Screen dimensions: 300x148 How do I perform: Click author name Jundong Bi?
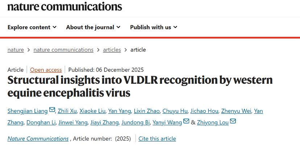[x=136, y=122]
